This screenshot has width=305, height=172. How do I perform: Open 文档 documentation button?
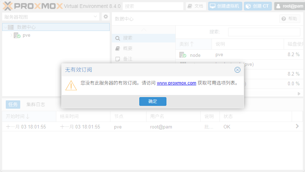click(196, 6)
